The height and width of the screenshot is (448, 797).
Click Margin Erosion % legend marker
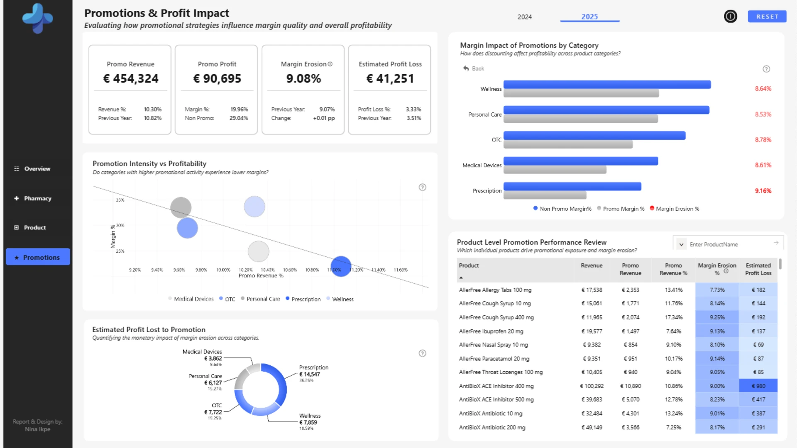click(652, 209)
